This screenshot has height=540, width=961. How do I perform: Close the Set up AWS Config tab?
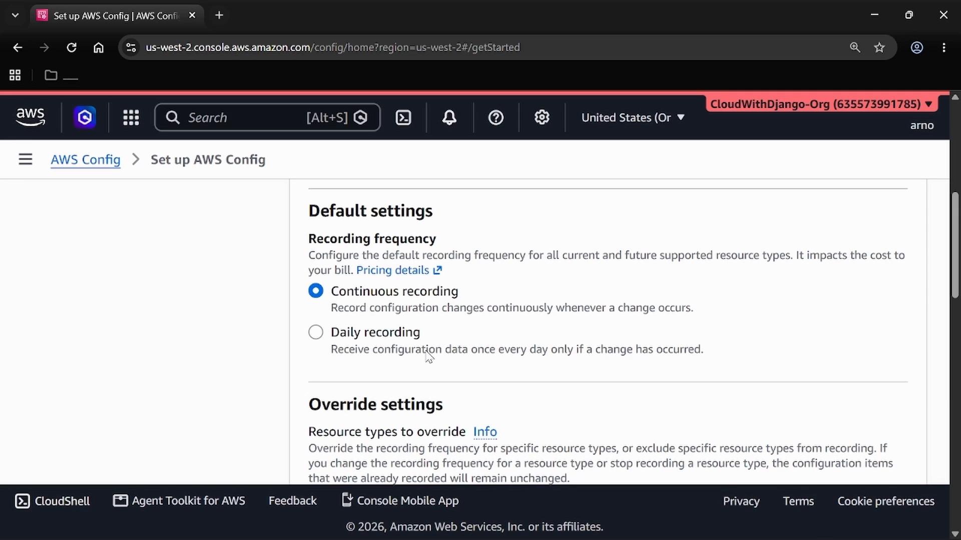click(192, 15)
